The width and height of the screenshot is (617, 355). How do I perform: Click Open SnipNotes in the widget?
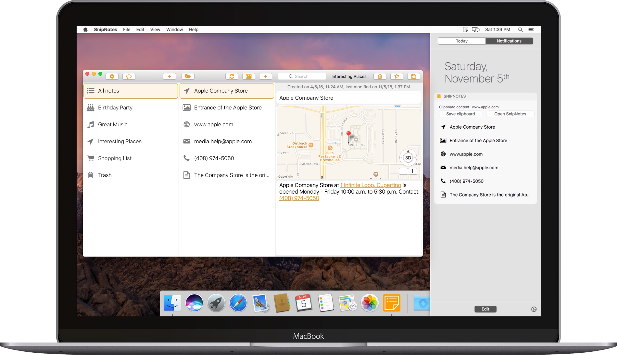pos(510,114)
